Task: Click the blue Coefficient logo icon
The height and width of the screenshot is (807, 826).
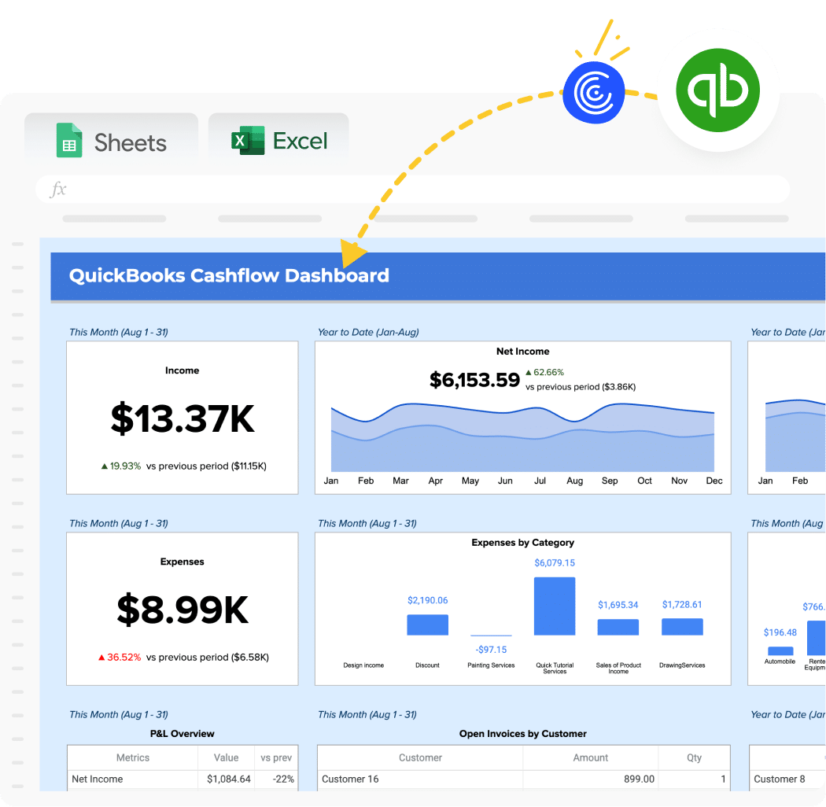Action: pos(593,92)
